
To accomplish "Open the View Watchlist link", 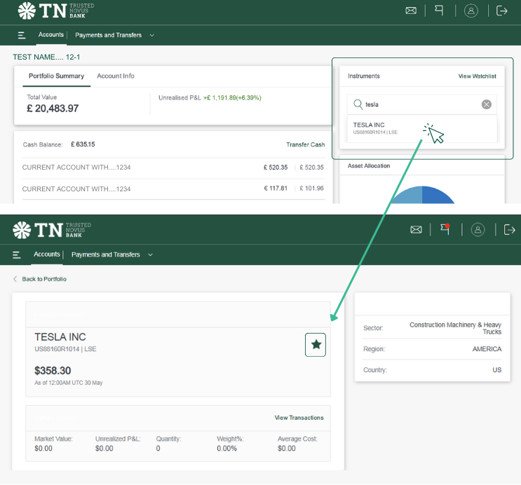I will coord(477,76).
